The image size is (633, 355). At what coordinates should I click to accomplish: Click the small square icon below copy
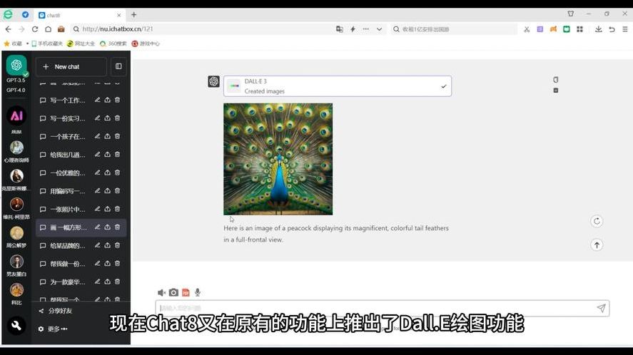pos(555,91)
